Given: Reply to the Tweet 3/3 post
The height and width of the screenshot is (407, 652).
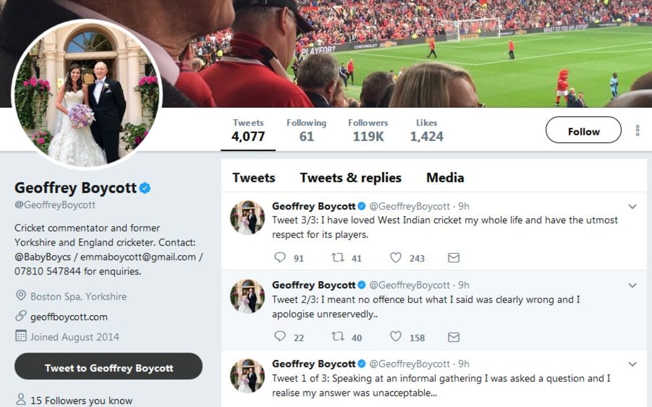Looking at the screenshot, I should pyautogui.click(x=280, y=257).
